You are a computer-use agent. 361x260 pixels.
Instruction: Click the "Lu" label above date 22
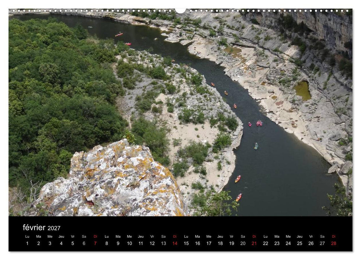click(266, 237)
